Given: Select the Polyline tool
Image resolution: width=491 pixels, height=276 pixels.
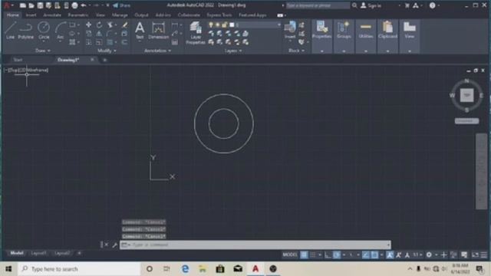Looking at the screenshot, I should pyautogui.click(x=25, y=31).
